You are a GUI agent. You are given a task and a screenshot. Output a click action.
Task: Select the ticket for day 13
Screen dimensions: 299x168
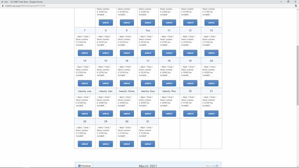point(211,53)
